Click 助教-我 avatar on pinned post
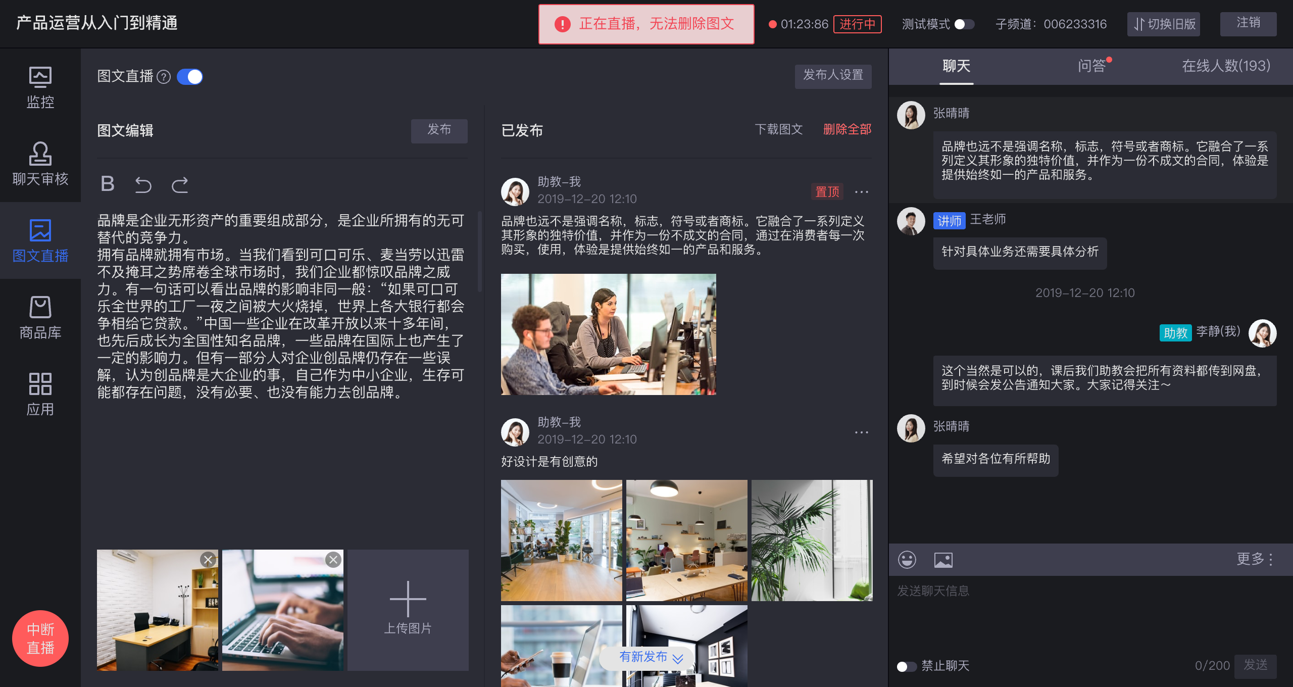 point(515,192)
